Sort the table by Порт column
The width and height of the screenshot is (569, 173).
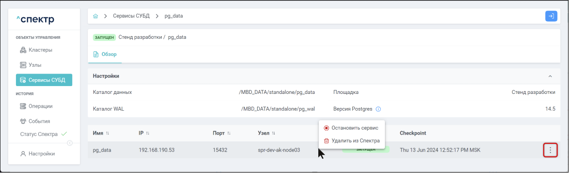(x=229, y=133)
